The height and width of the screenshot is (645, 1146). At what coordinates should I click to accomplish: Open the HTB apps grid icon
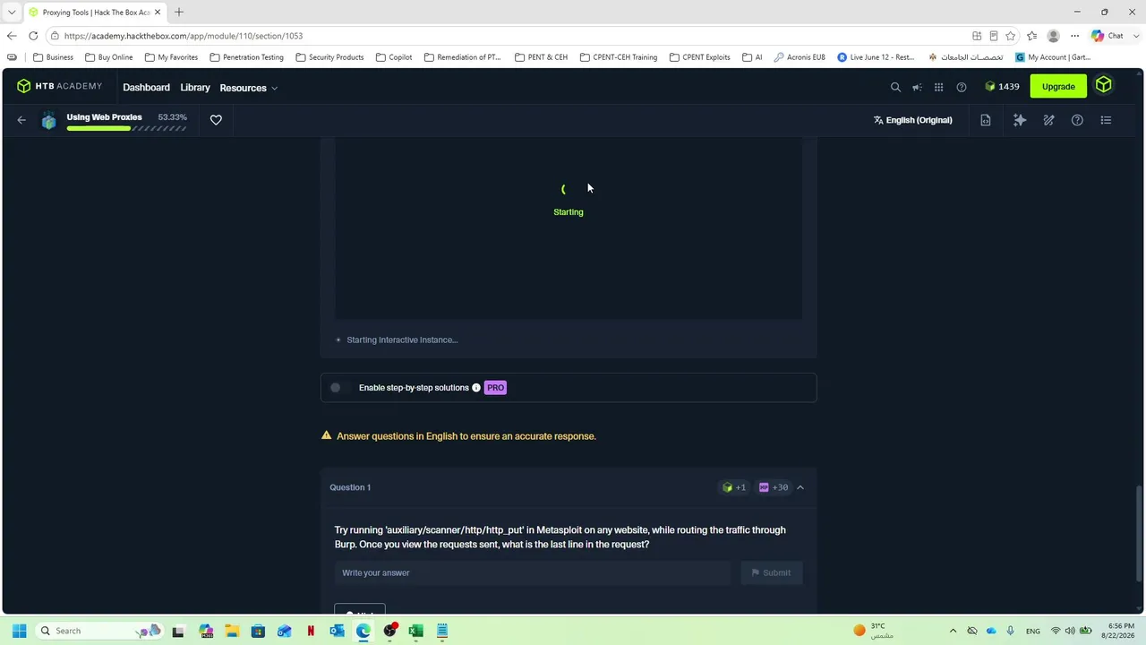[x=938, y=87]
